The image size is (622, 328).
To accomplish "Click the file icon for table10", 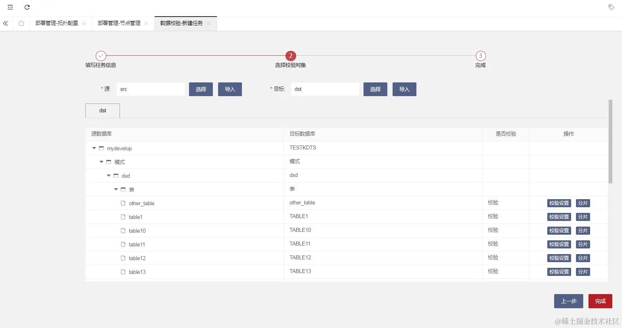I will point(124,231).
